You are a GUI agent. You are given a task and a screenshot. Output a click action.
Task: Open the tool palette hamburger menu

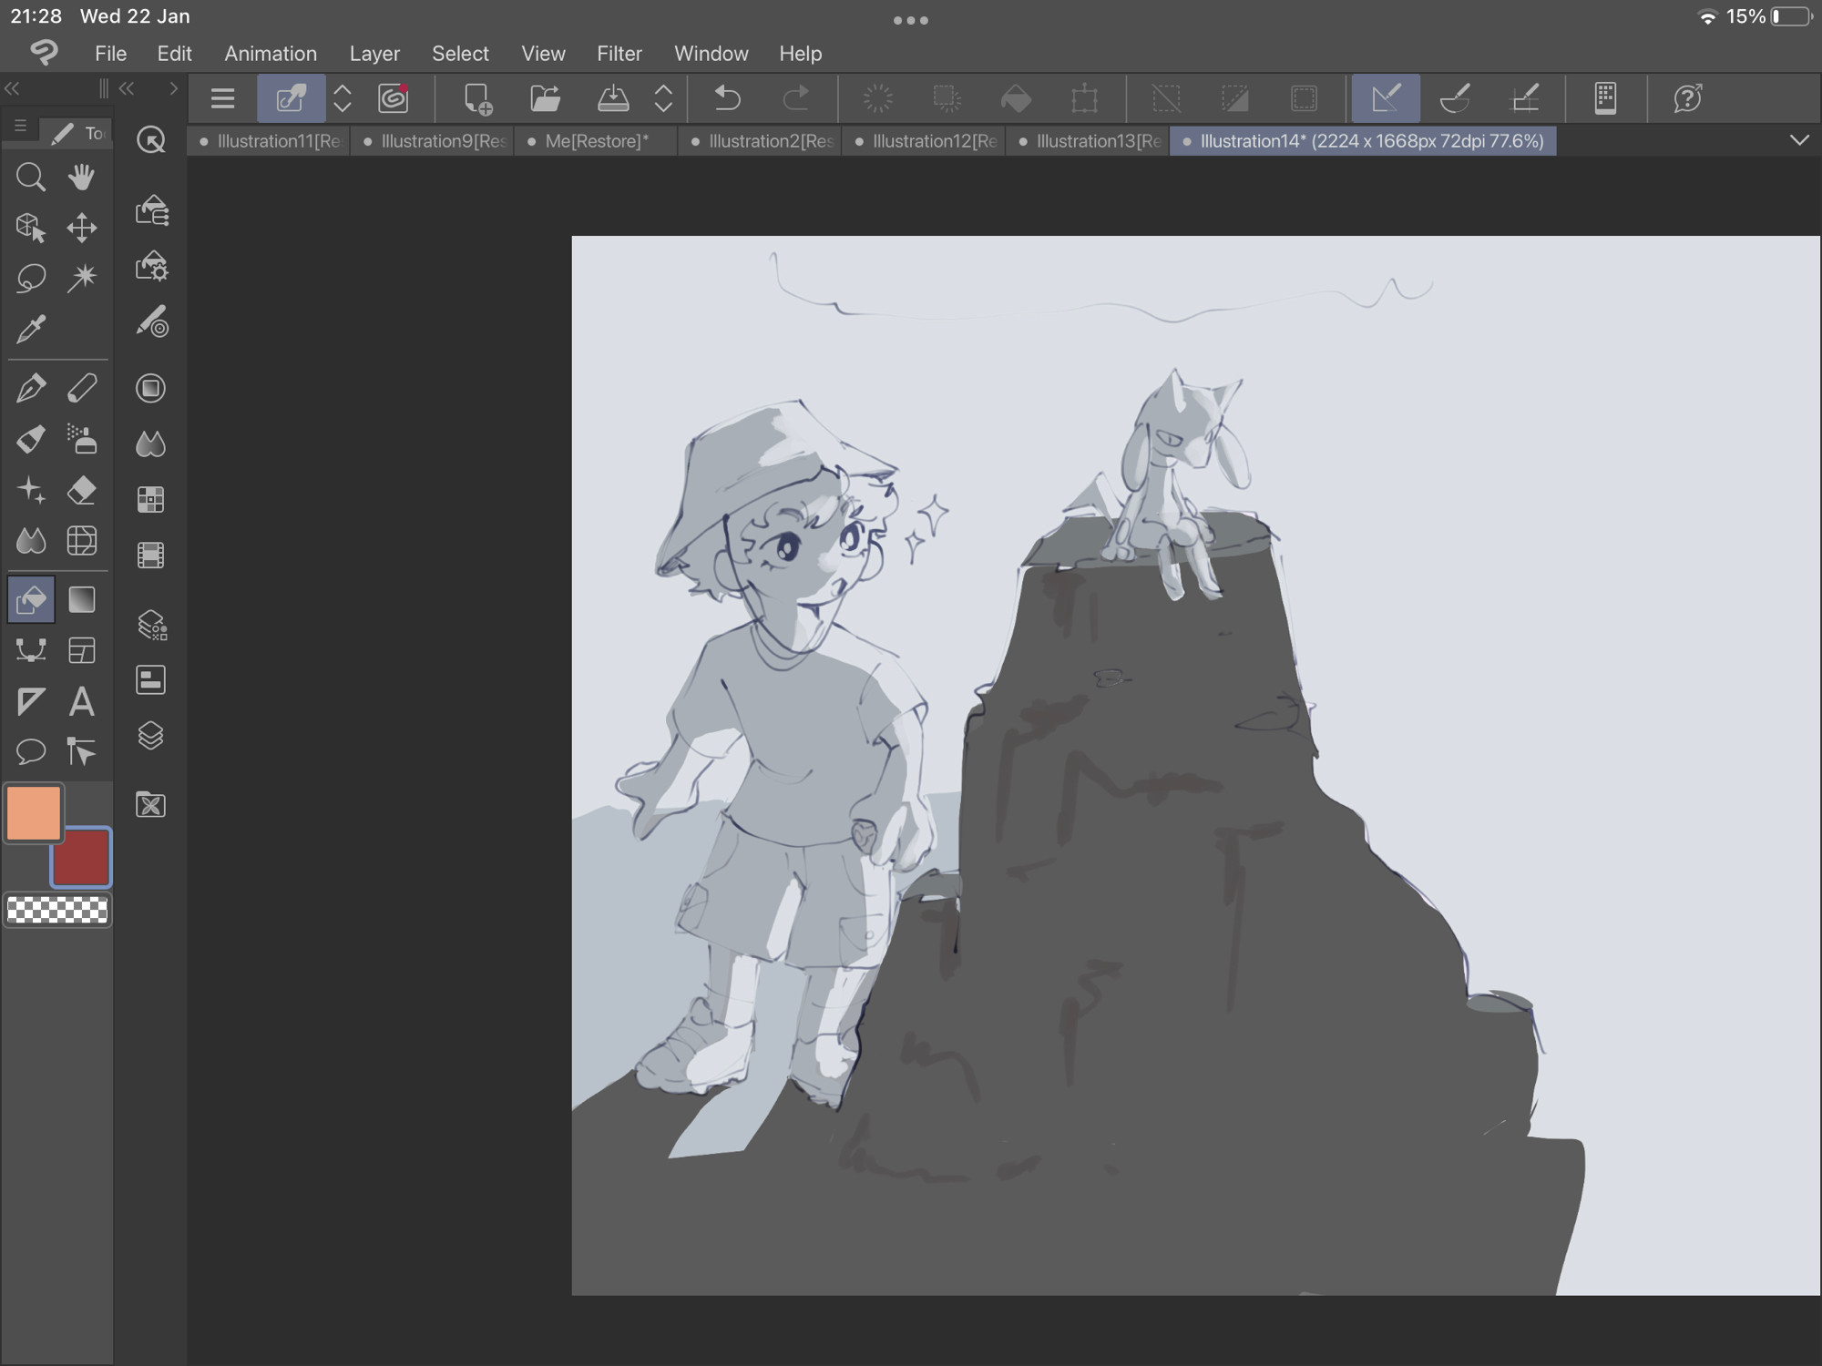(x=20, y=127)
